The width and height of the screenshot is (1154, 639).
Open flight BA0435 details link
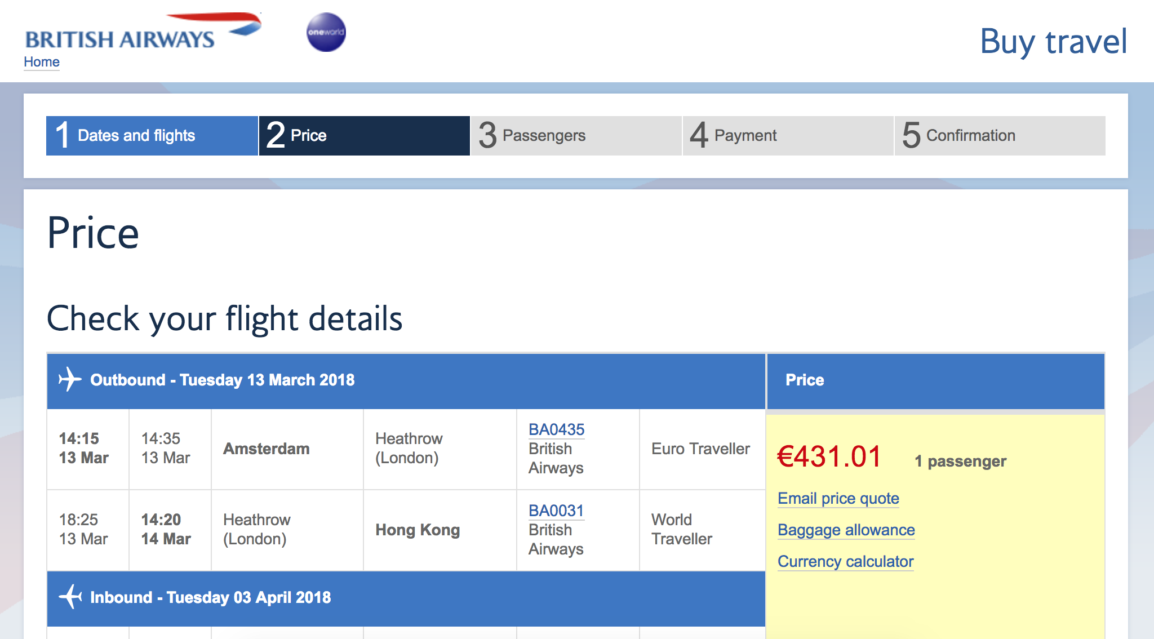556,429
